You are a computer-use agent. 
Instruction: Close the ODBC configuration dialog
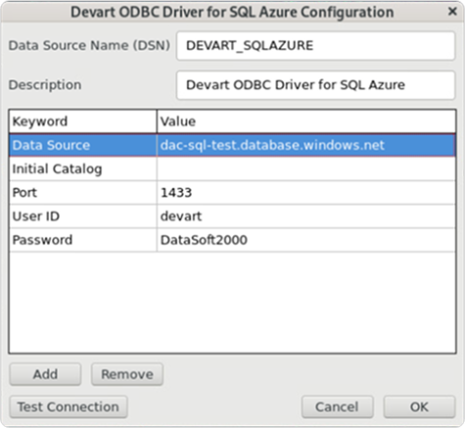coord(452,12)
